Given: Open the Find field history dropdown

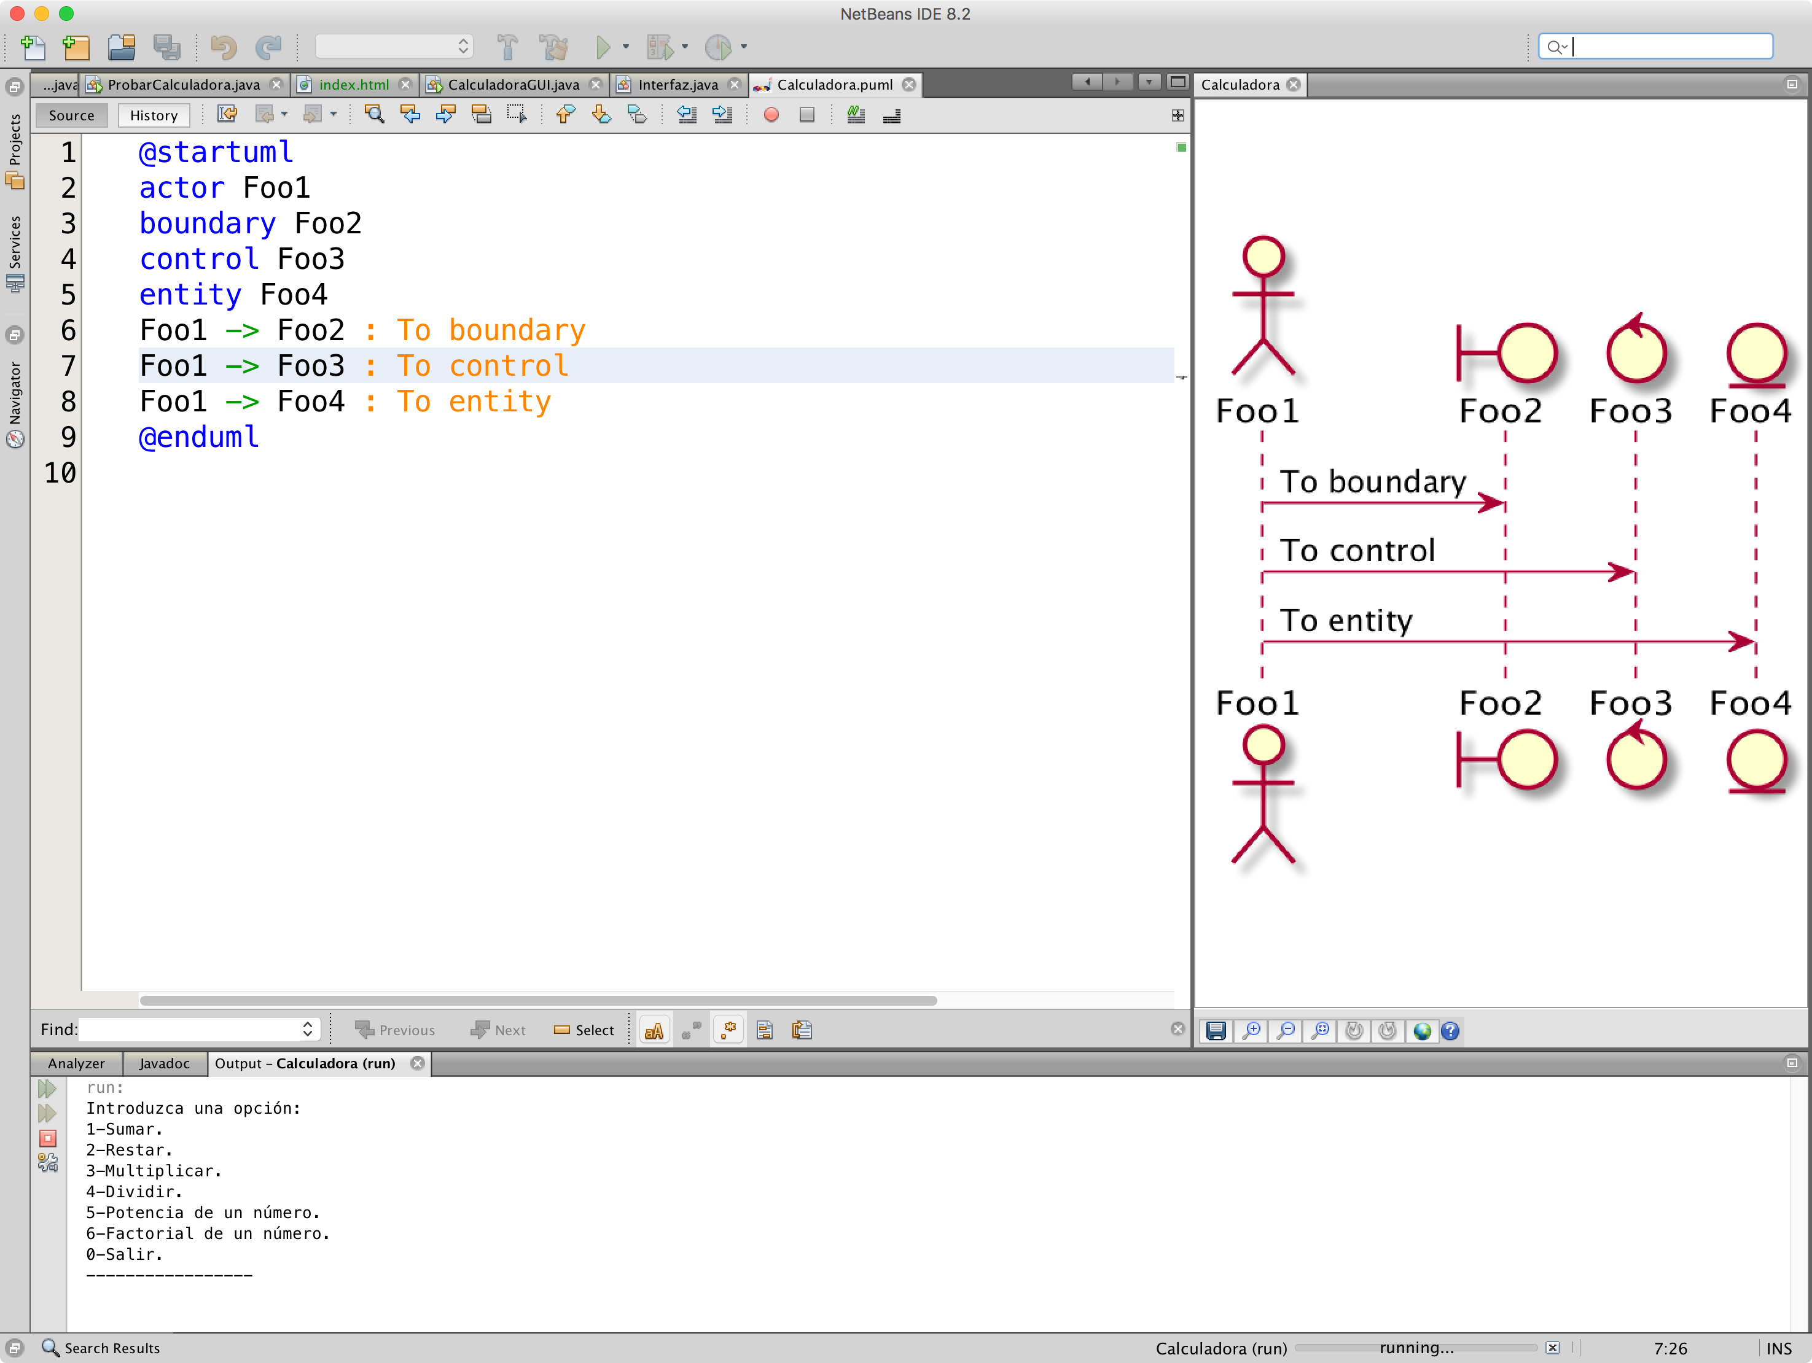Looking at the screenshot, I should [307, 1029].
